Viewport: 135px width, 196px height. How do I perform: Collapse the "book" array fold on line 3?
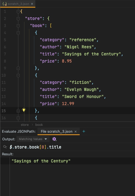point(18,26)
